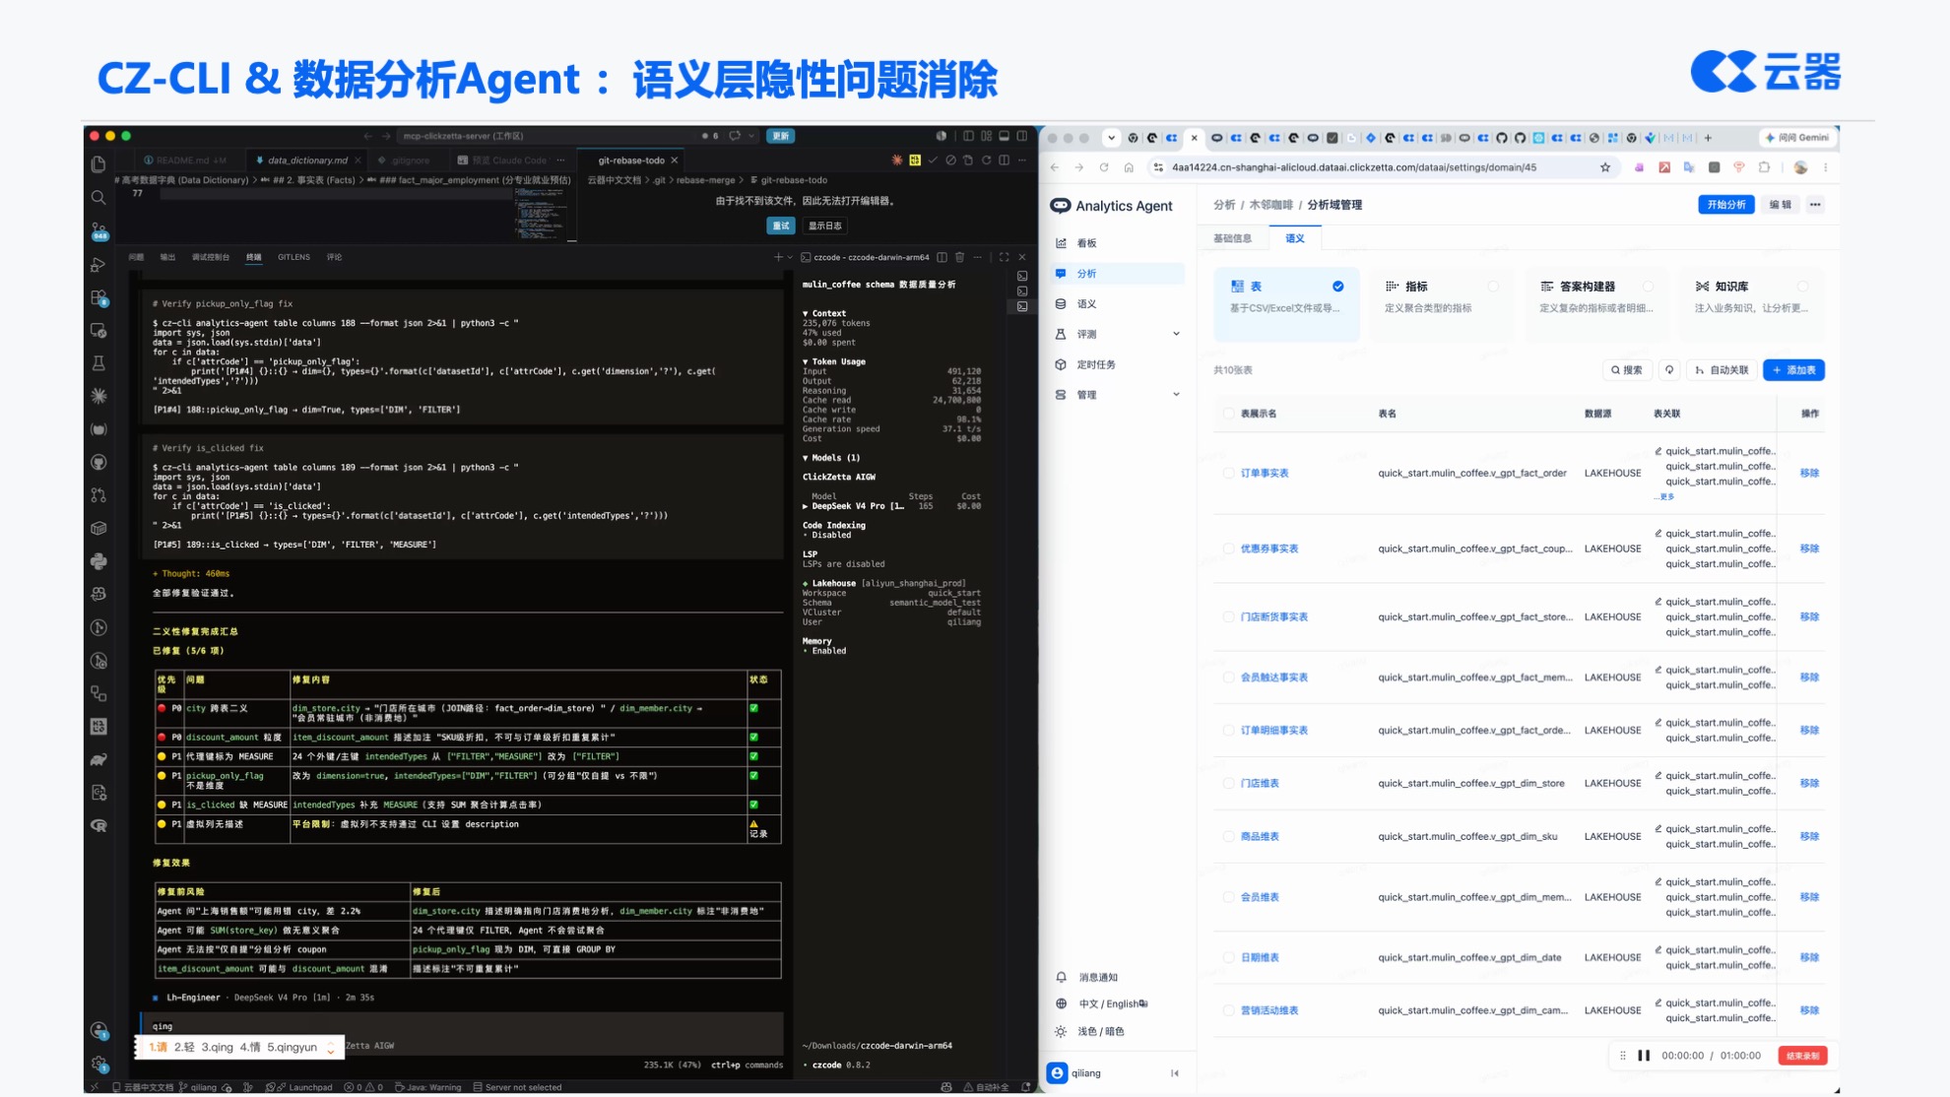This screenshot has height=1097, width=1950.
Task: Expand the 评测 menu chevron
Action: 1176,335
